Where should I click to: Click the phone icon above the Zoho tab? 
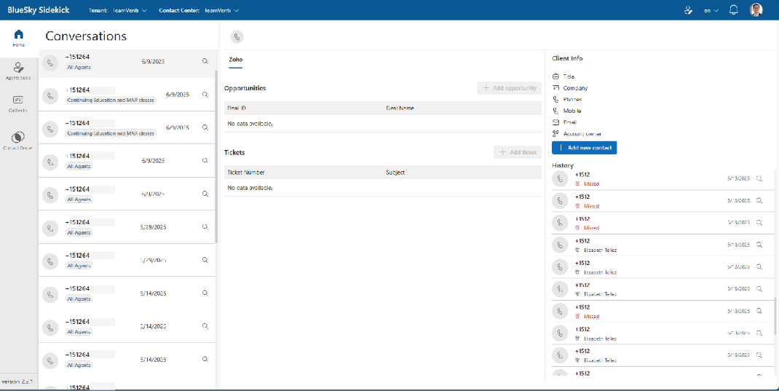click(237, 36)
